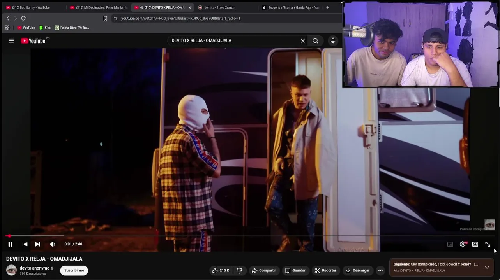
Task: Switch to the 2soma x Gazda Paja tab
Action: point(290,7)
